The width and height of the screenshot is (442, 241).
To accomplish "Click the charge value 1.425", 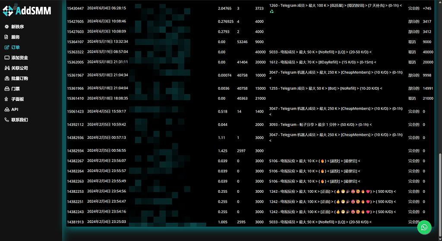I will pos(223,151).
